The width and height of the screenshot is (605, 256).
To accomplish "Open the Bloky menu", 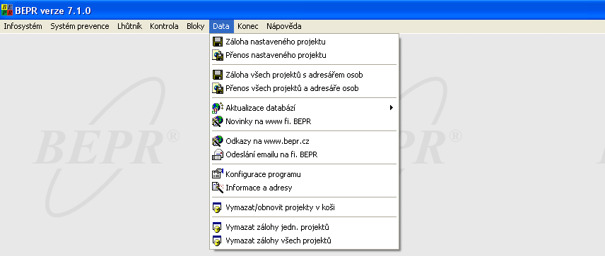I will tap(195, 26).
